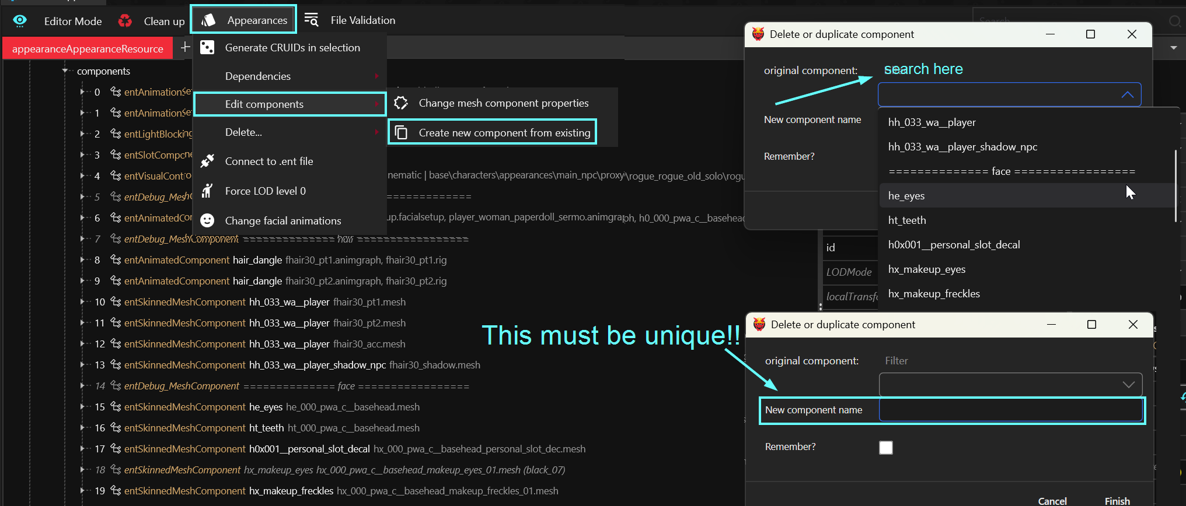Click the New component name text field

coord(1010,410)
